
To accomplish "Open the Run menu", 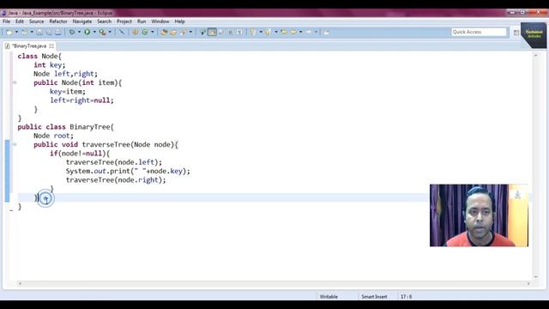I will tap(142, 21).
